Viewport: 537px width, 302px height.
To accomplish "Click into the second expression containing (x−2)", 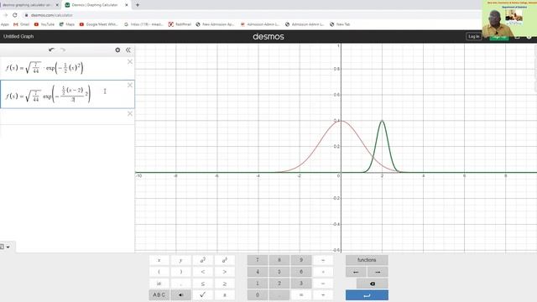I will point(67,95).
